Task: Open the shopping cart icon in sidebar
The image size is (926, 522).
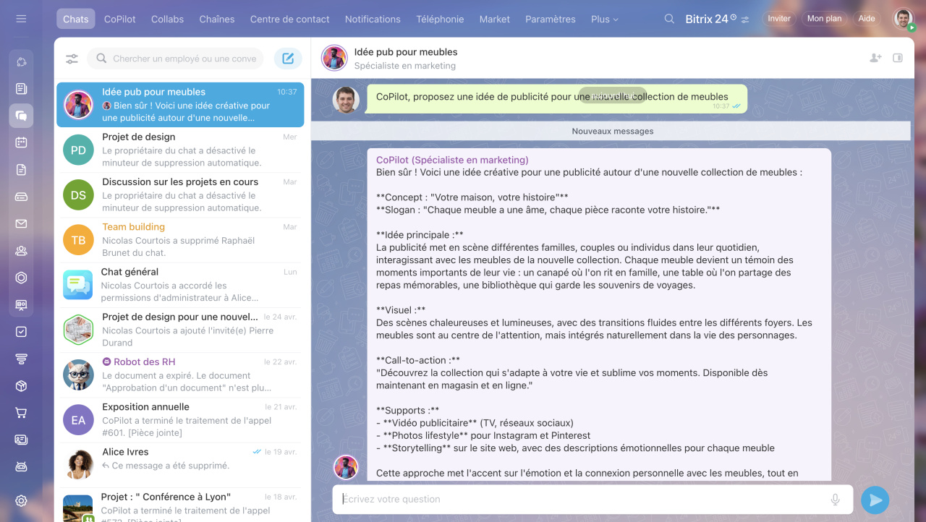Action: (21, 413)
